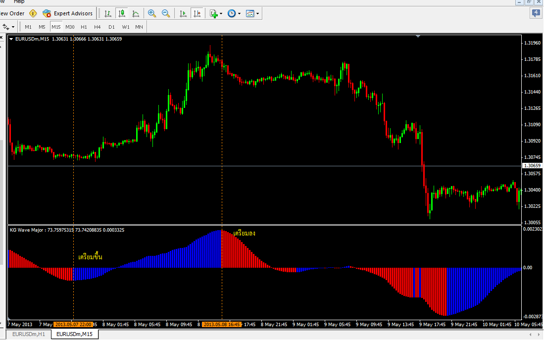Click the New Order button
Image resolution: width=544 pixels, height=340 pixels.
pyautogui.click(x=12, y=13)
